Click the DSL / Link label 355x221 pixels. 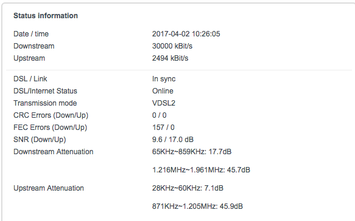pos(30,79)
